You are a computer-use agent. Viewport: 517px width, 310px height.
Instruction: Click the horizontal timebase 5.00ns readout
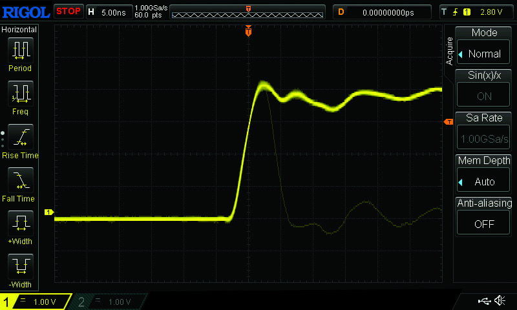click(x=114, y=12)
